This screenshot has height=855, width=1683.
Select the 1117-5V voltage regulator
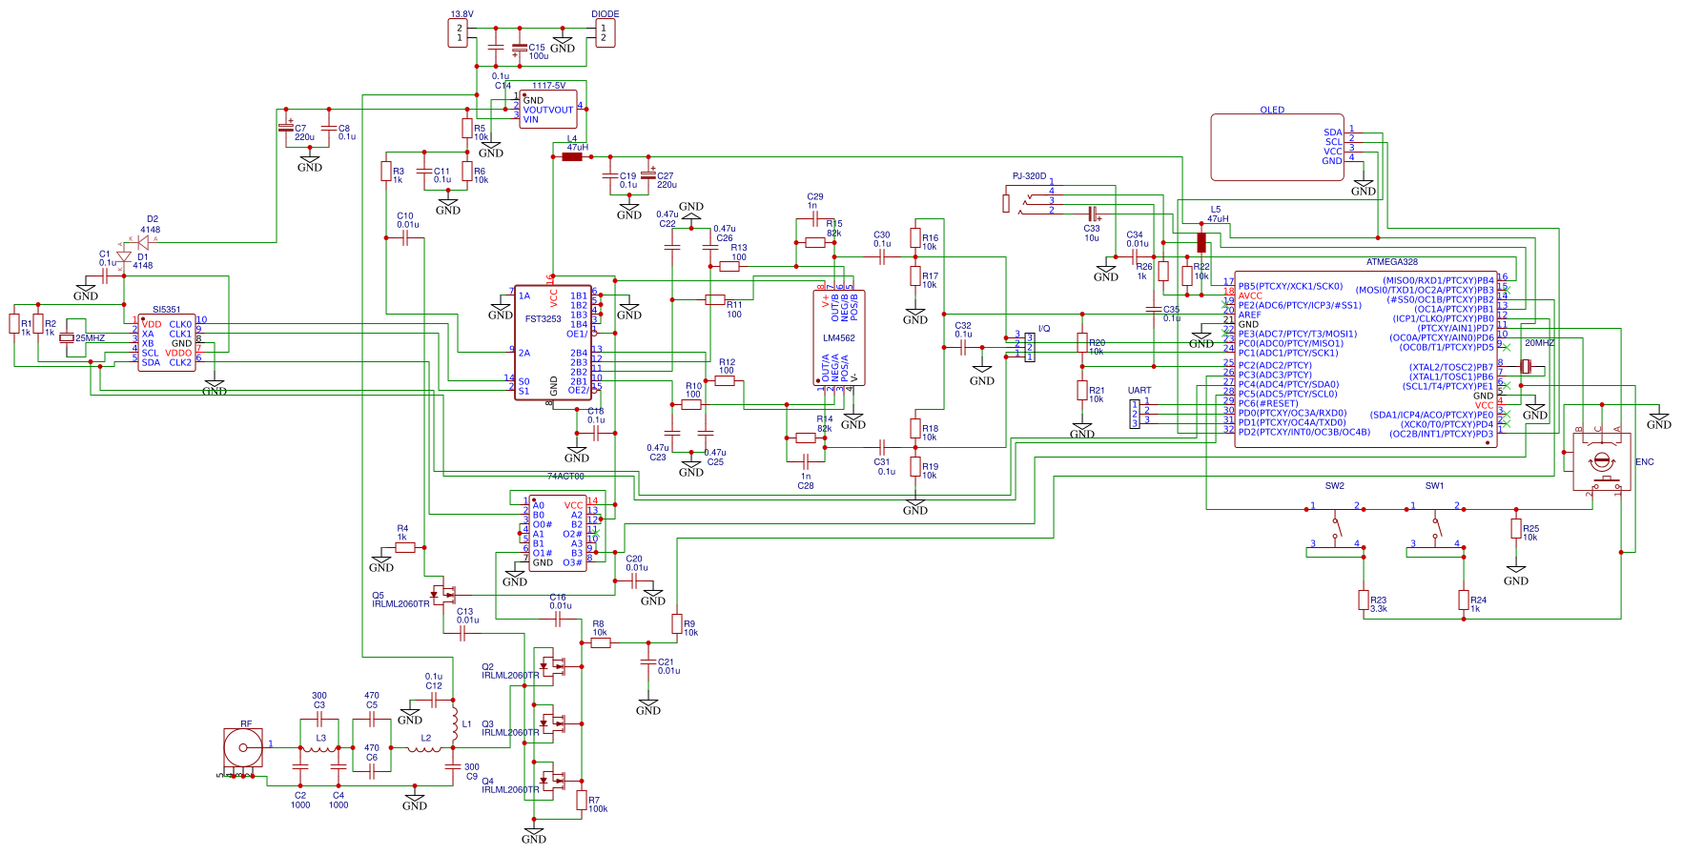tap(548, 109)
